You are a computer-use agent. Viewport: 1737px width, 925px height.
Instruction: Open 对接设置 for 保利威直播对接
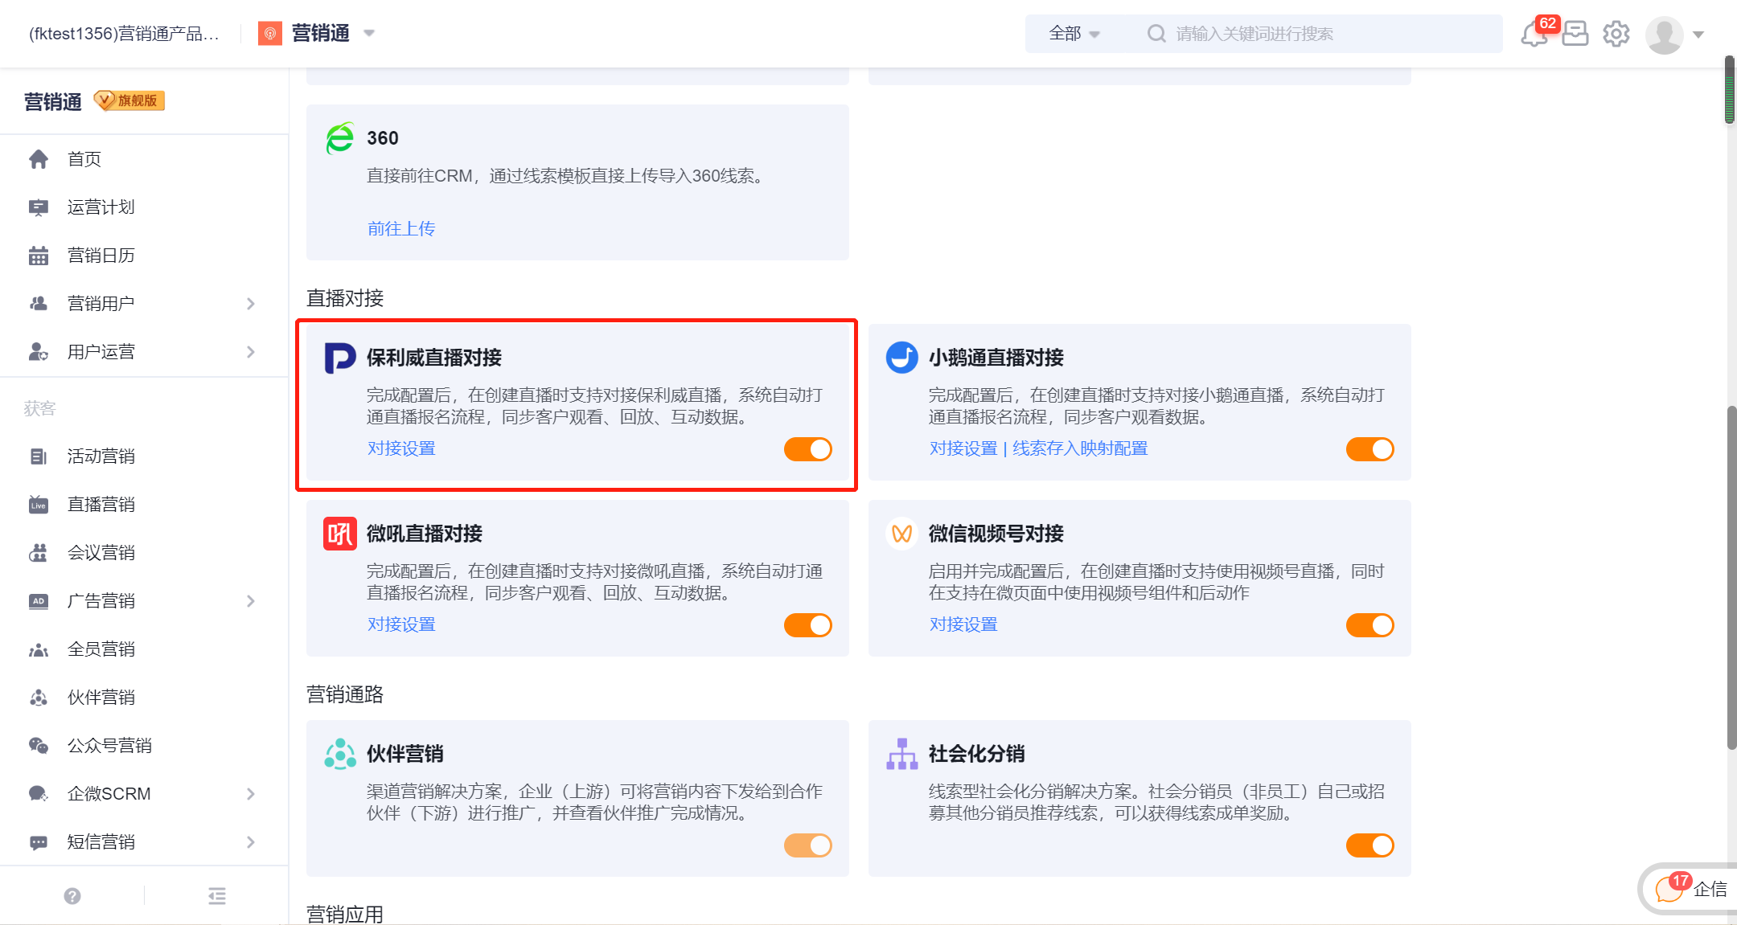[401, 448]
